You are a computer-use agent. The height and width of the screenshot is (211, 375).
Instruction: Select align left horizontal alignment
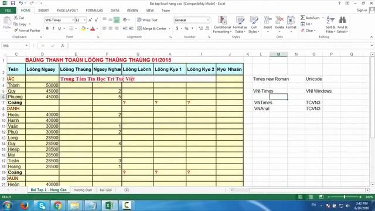[104, 29]
